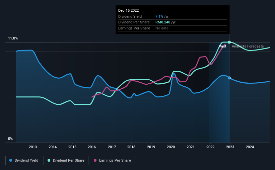Select the 2018 label on the x-axis
The image size is (275, 170).
(x=131, y=147)
